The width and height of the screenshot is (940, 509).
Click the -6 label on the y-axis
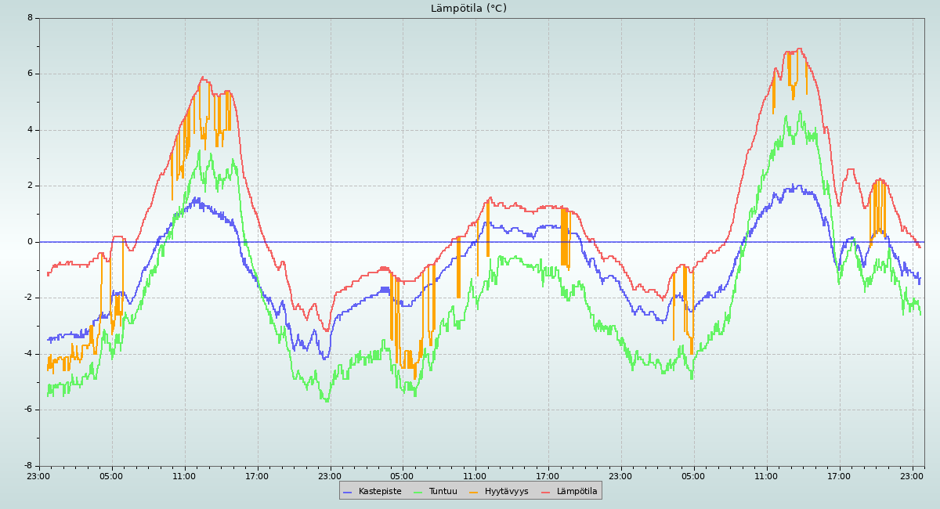(28, 410)
